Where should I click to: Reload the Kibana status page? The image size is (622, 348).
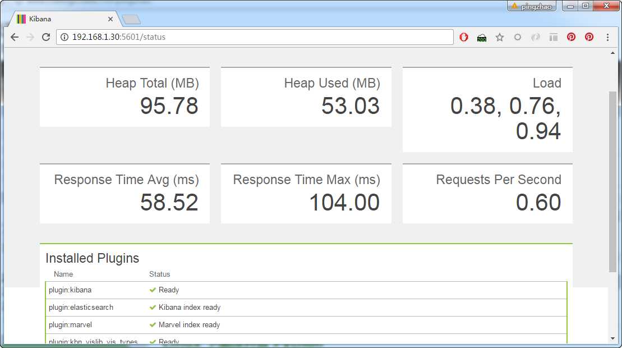click(46, 37)
